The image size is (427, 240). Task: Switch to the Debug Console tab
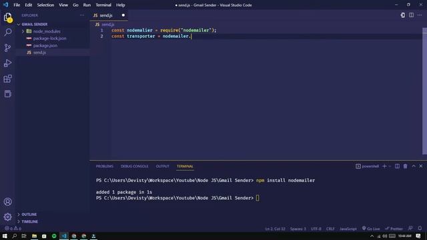[x=135, y=166]
